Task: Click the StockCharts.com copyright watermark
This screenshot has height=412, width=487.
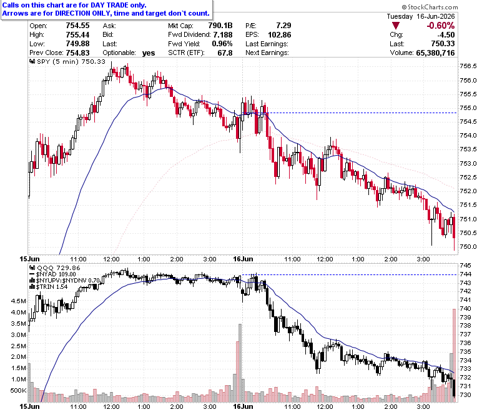Action: 430,7
